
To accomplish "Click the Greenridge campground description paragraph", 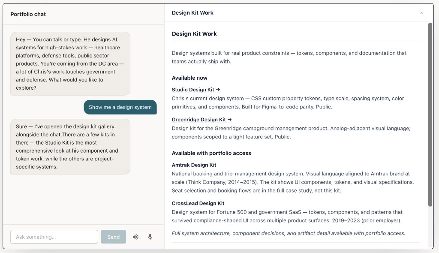I will click(291, 133).
